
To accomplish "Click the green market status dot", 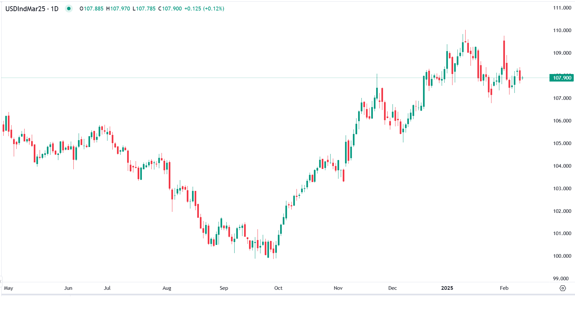I will click(68, 9).
